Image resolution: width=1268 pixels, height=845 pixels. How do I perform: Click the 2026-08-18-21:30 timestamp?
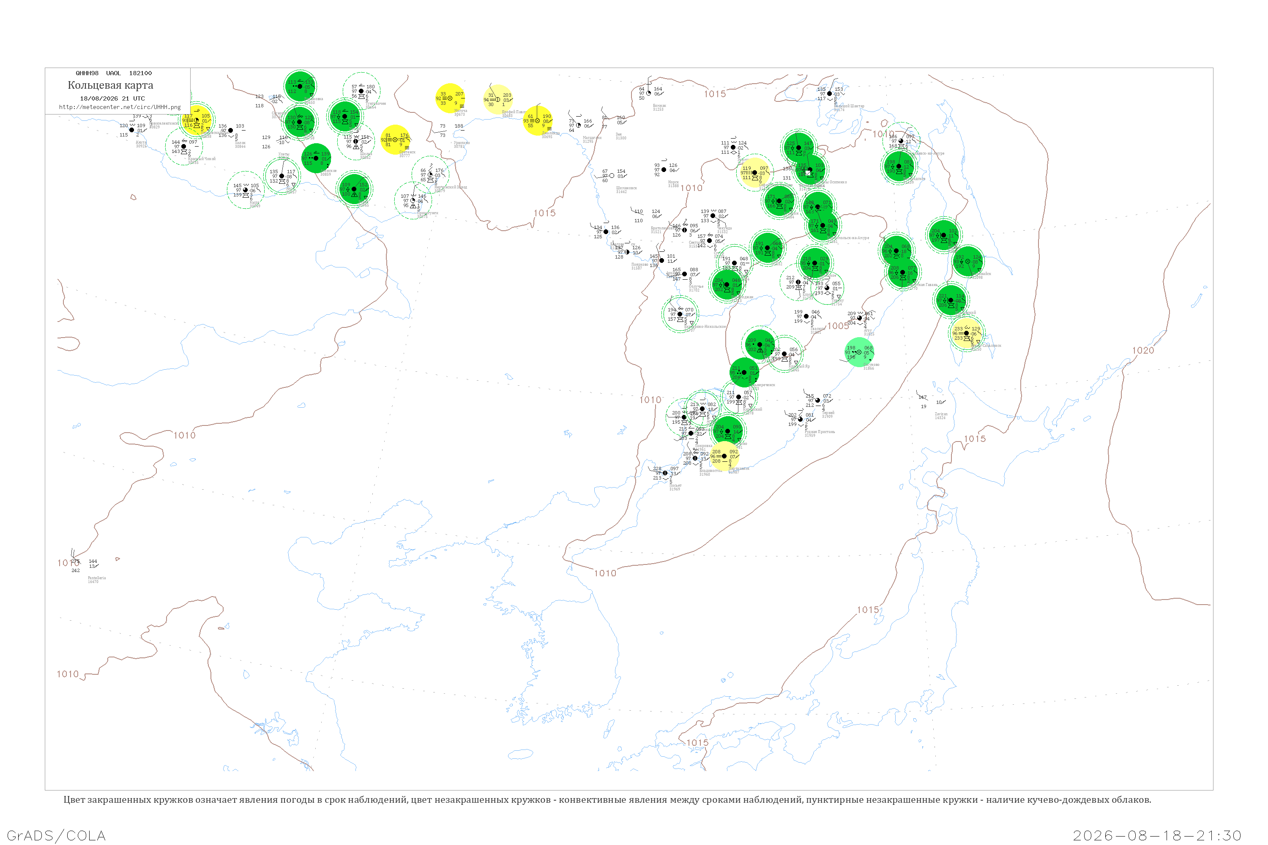(1157, 836)
